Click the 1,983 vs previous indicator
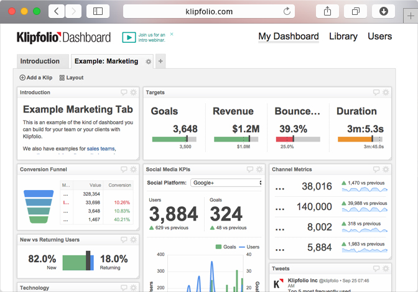Viewport: 418px width, 292px height. 363,244
